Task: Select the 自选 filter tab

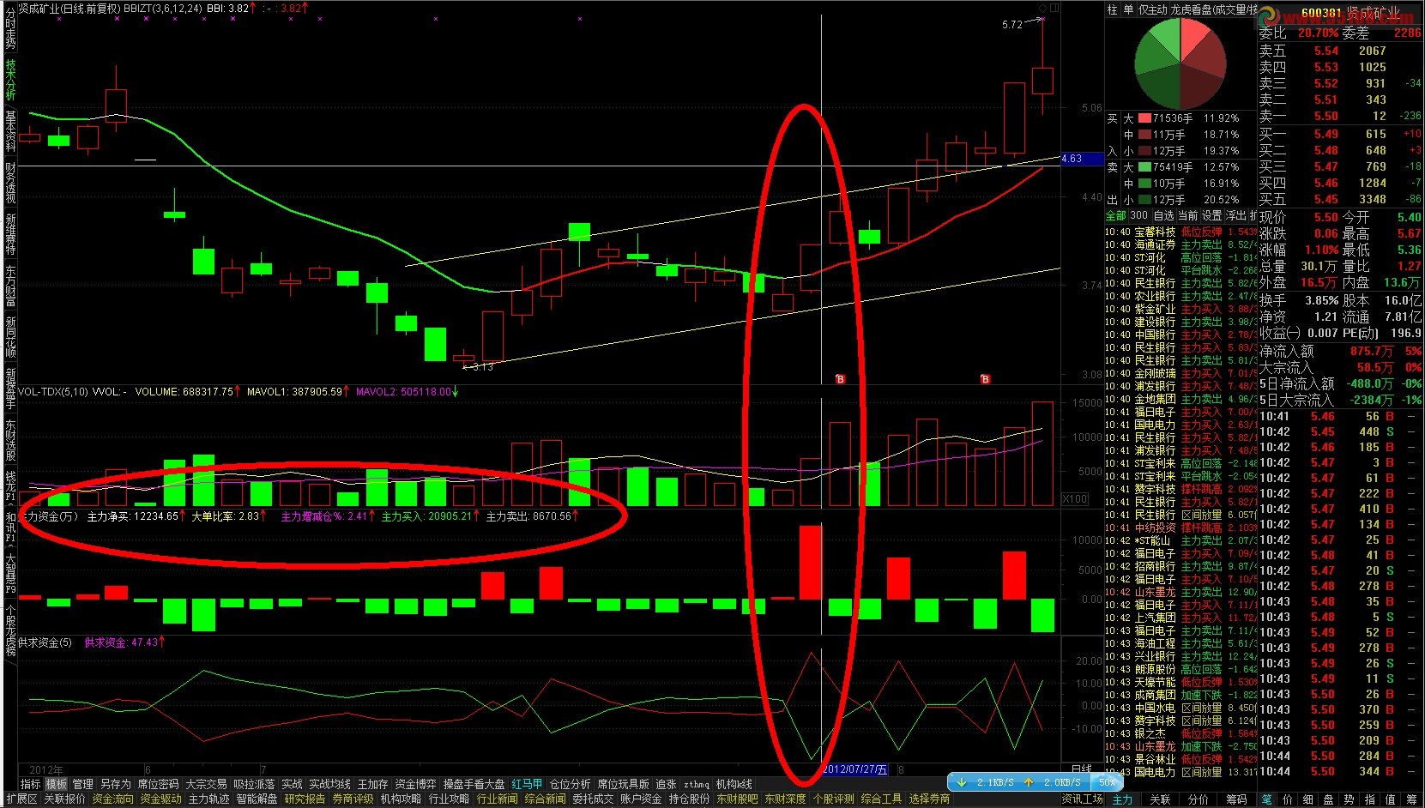Action: pyautogui.click(x=1163, y=215)
